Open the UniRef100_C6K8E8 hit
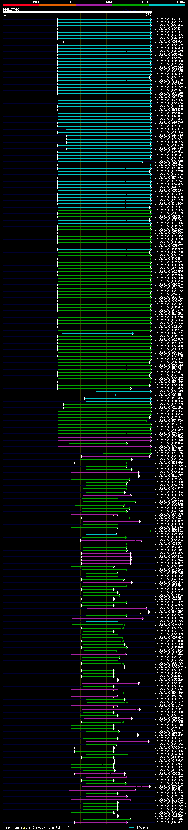Image resolution: width=188 pixels, height=830 pixels. 168,395
